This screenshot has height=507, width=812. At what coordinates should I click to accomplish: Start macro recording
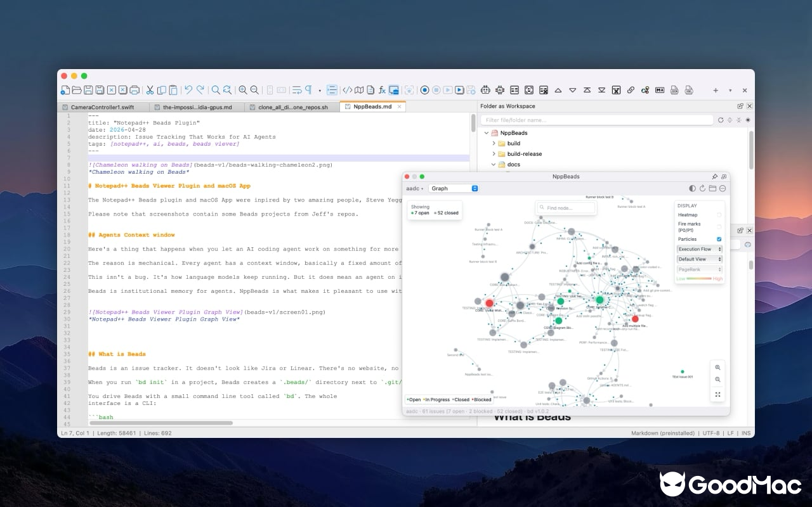click(x=424, y=90)
